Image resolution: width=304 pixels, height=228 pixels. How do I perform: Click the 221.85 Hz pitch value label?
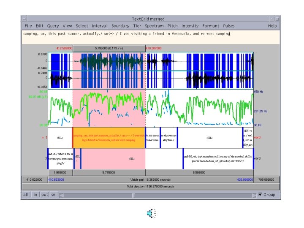[x=261, y=111]
